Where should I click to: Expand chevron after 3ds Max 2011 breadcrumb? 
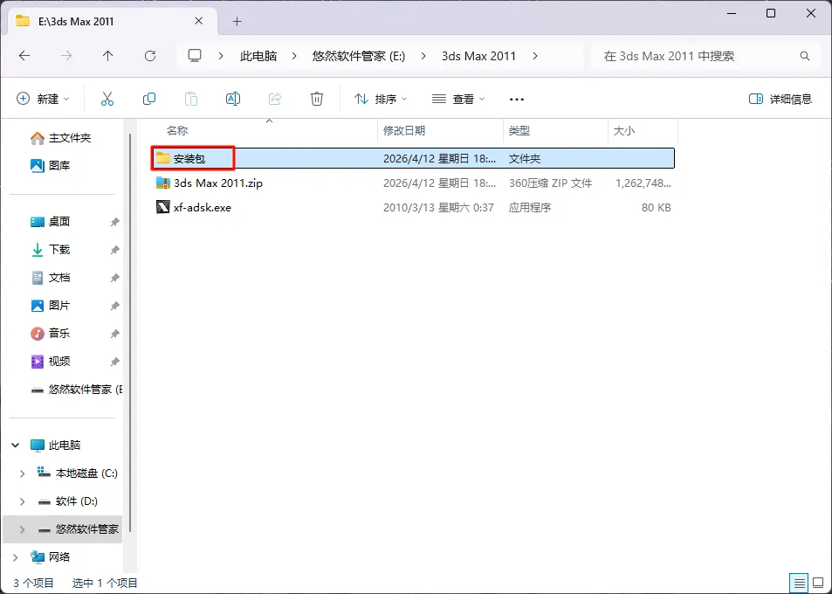(535, 56)
